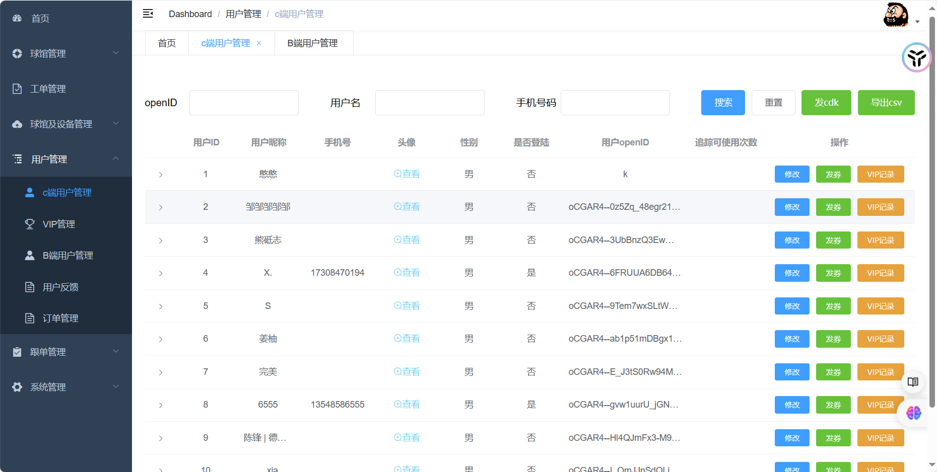The width and height of the screenshot is (937, 472).
Task: Click the 球馆管理 ball icon
Action: pyautogui.click(x=17, y=53)
